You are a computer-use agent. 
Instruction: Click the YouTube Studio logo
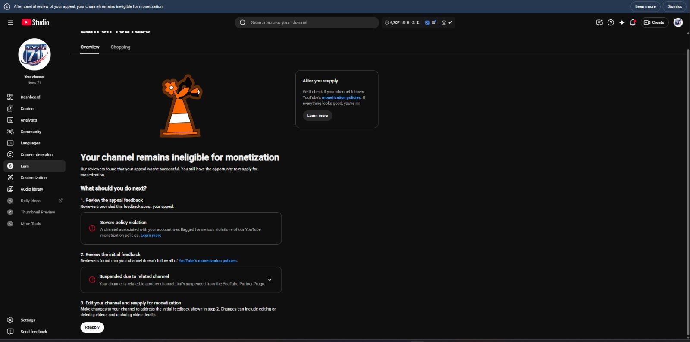pyautogui.click(x=35, y=22)
